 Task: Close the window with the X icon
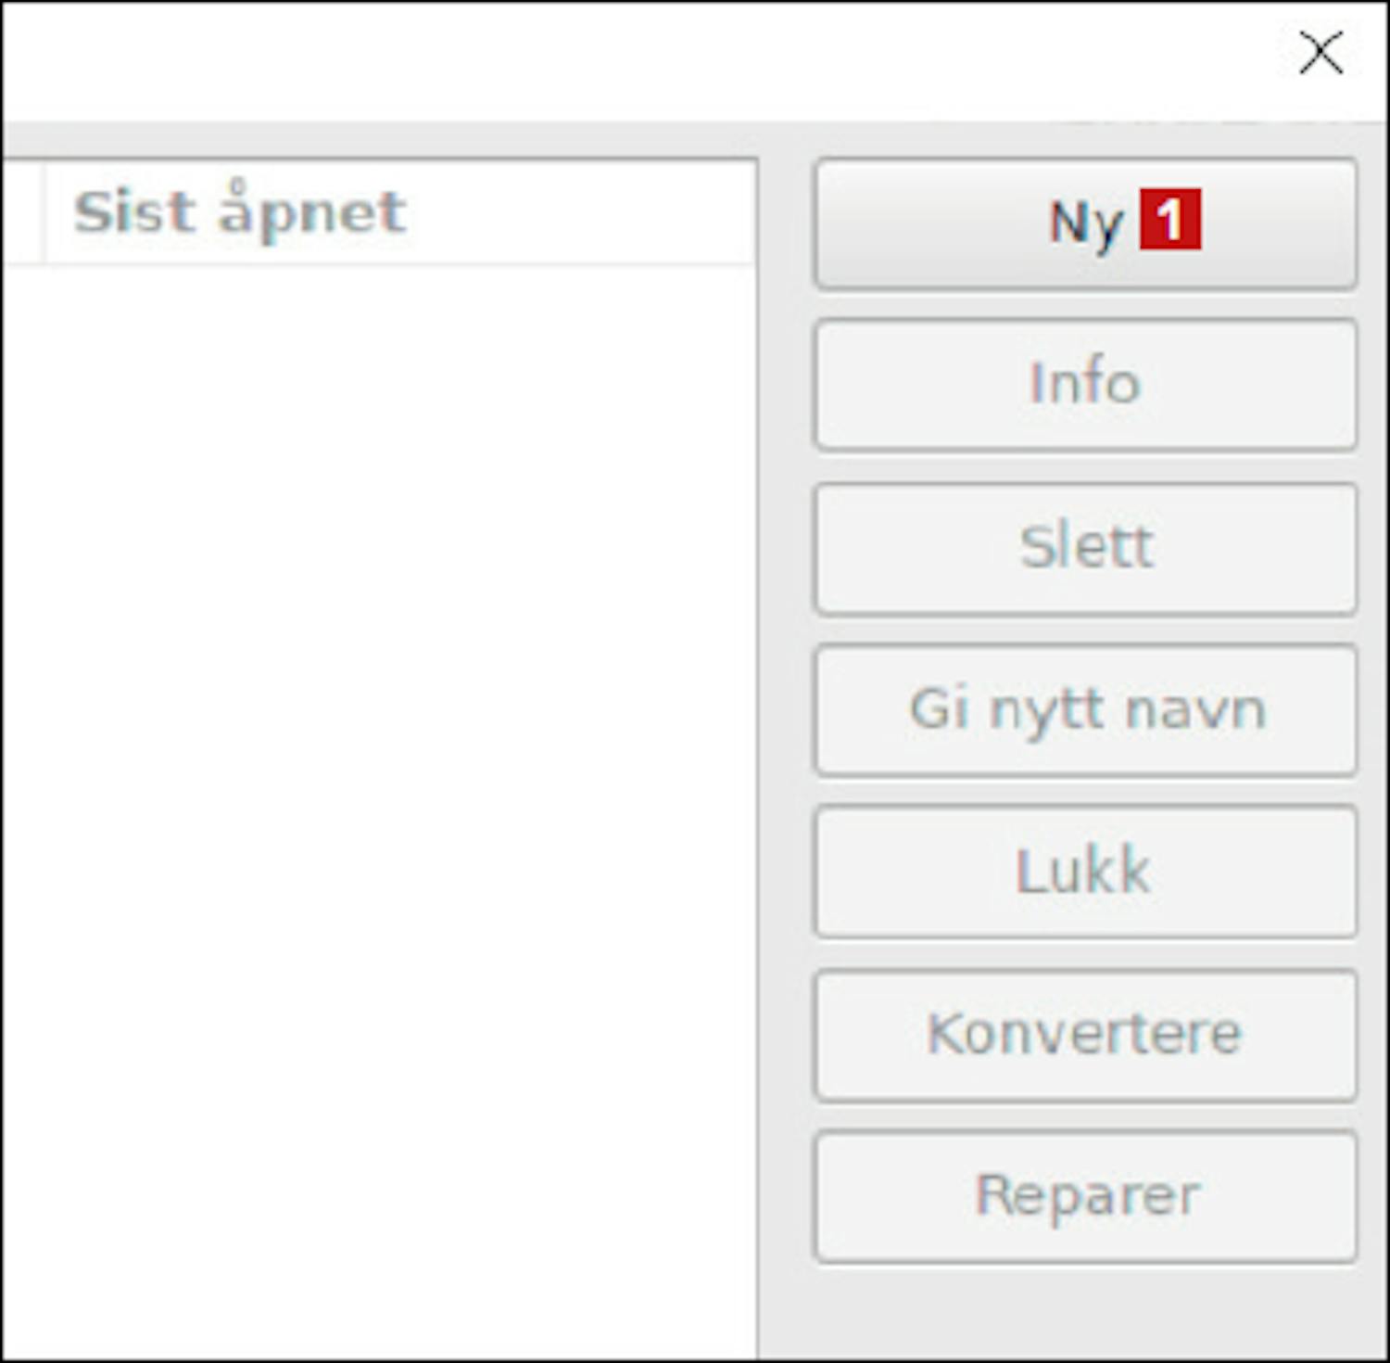1320,52
